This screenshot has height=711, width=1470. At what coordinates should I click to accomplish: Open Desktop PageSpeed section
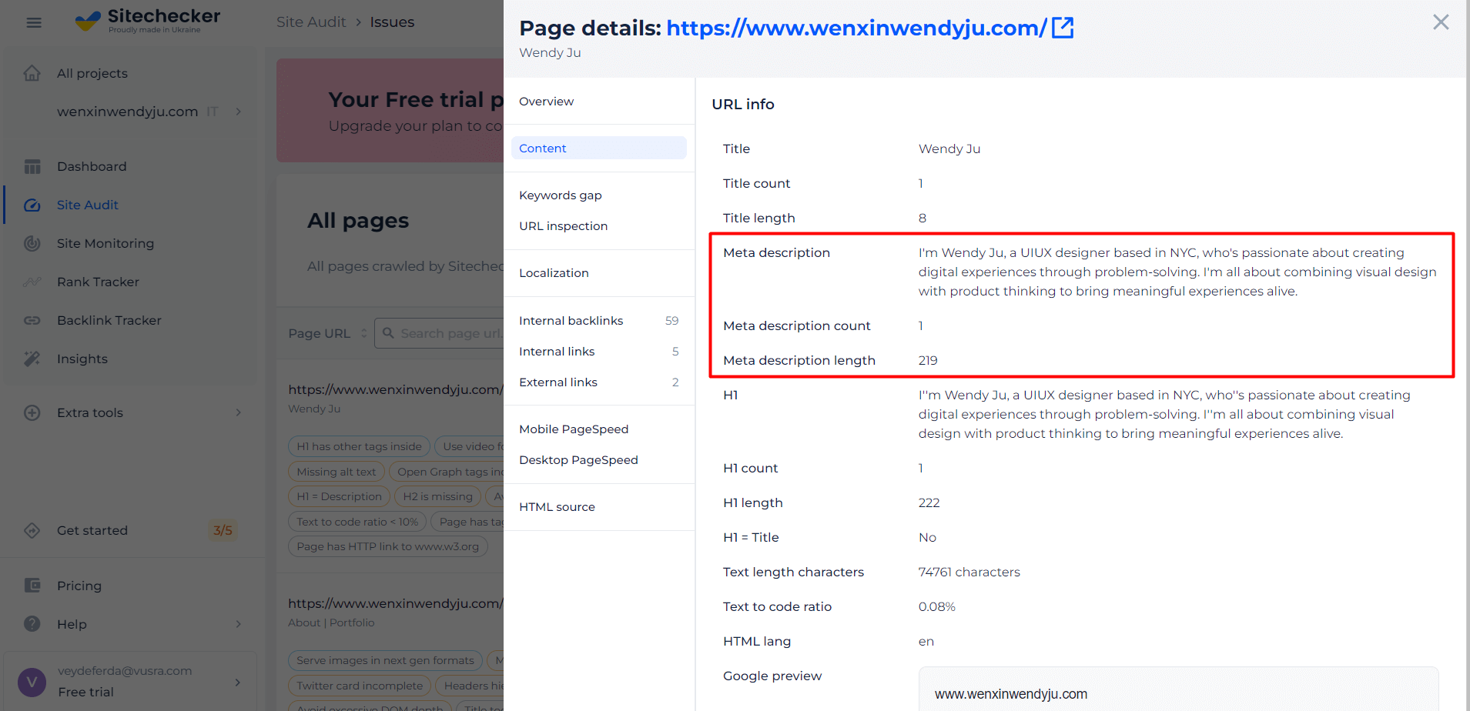[x=578, y=460]
